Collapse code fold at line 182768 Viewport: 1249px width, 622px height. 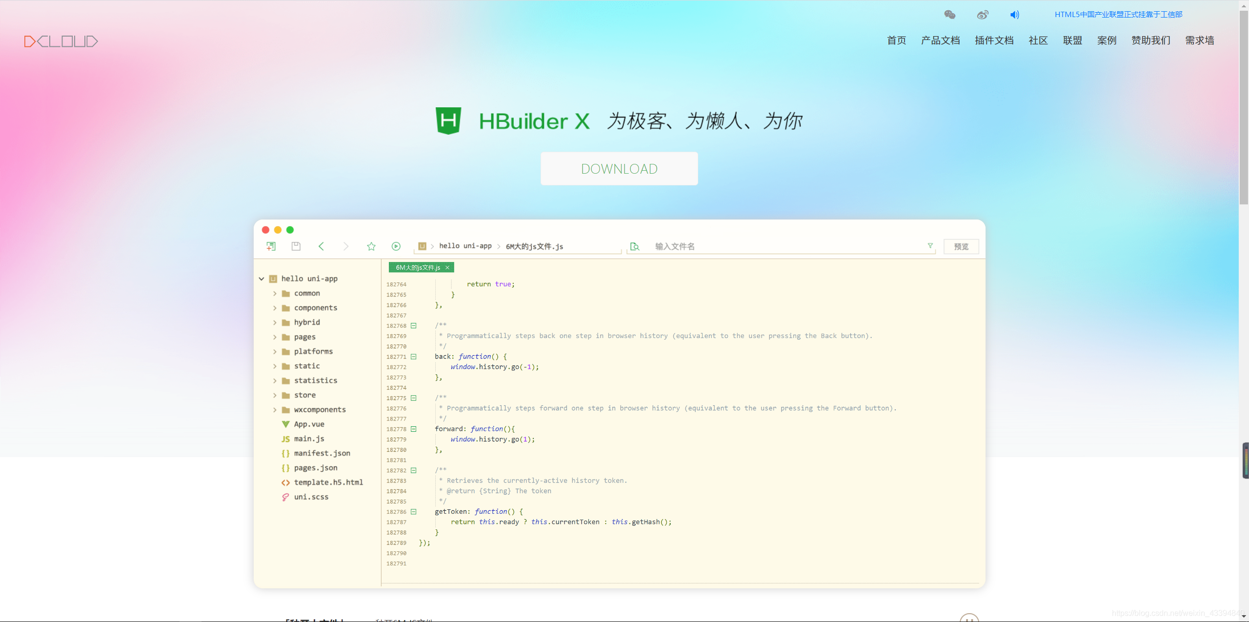click(413, 325)
